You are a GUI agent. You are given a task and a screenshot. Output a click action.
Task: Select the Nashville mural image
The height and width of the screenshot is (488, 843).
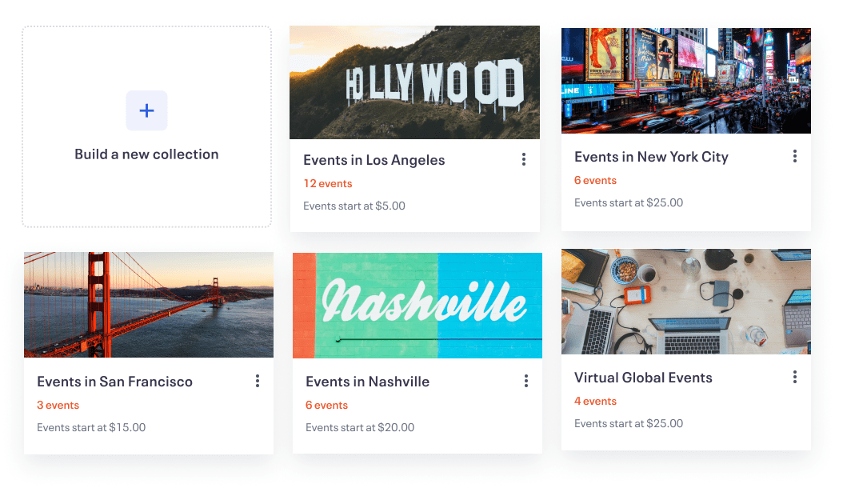click(x=417, y=305)
